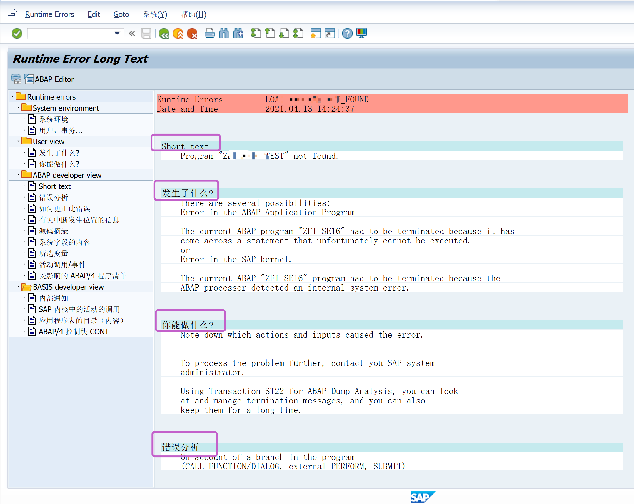
Task: Select the 源码摘录 tree item
Action: (x=54, y=231)
